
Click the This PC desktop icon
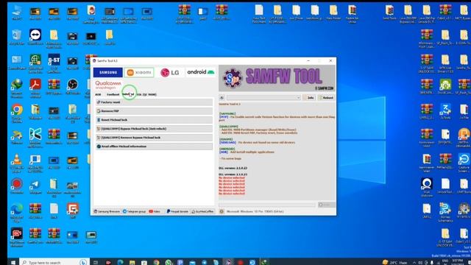pos(17,13)
